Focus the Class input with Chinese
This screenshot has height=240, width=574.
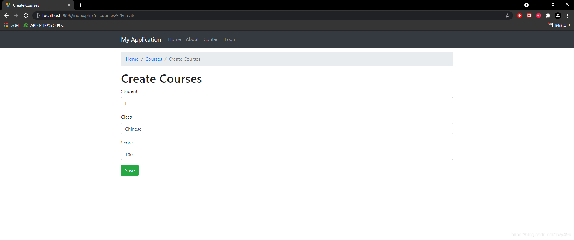point(287,129)
